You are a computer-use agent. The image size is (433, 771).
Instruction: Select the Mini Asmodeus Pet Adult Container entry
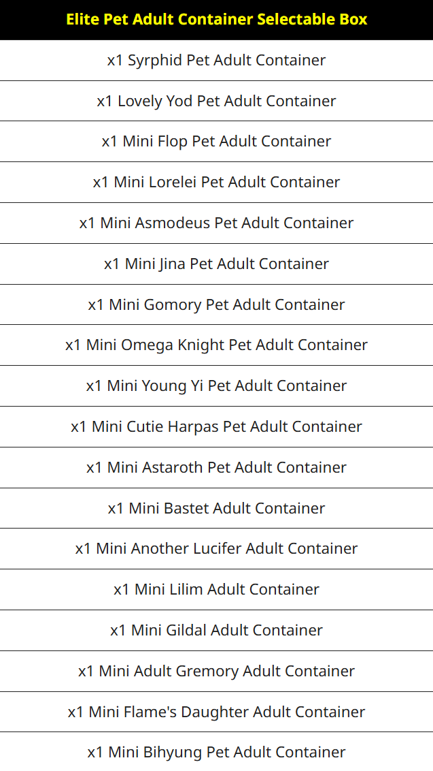[x=216, y=223]
